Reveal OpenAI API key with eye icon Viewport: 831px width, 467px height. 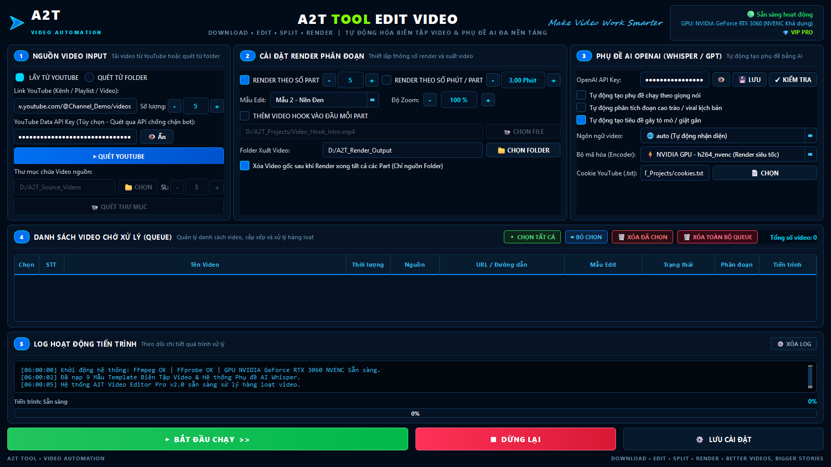pyautogui.click(x=721, y=79)
